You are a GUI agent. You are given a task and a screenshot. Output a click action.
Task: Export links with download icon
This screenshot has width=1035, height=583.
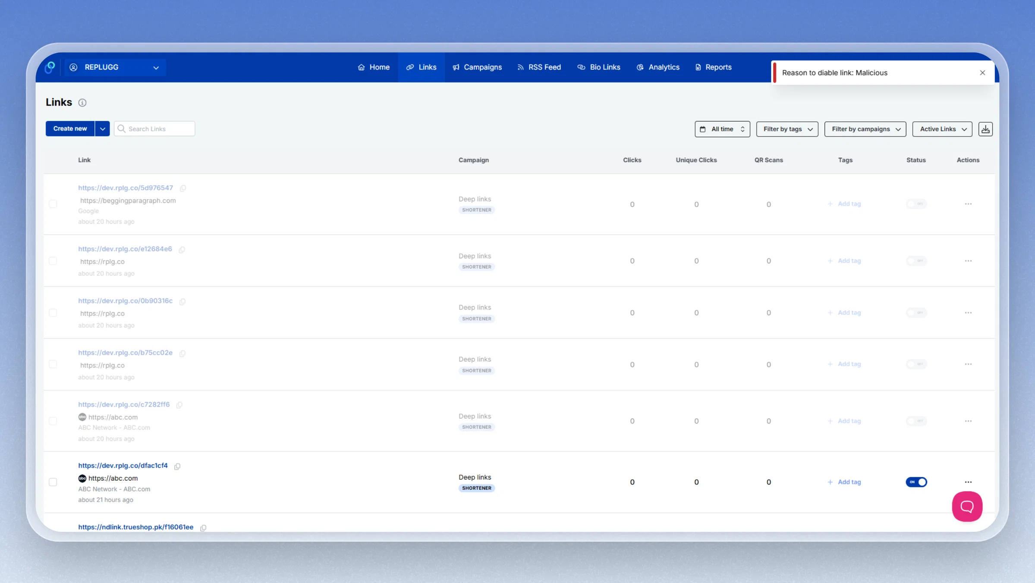(985, 129)
